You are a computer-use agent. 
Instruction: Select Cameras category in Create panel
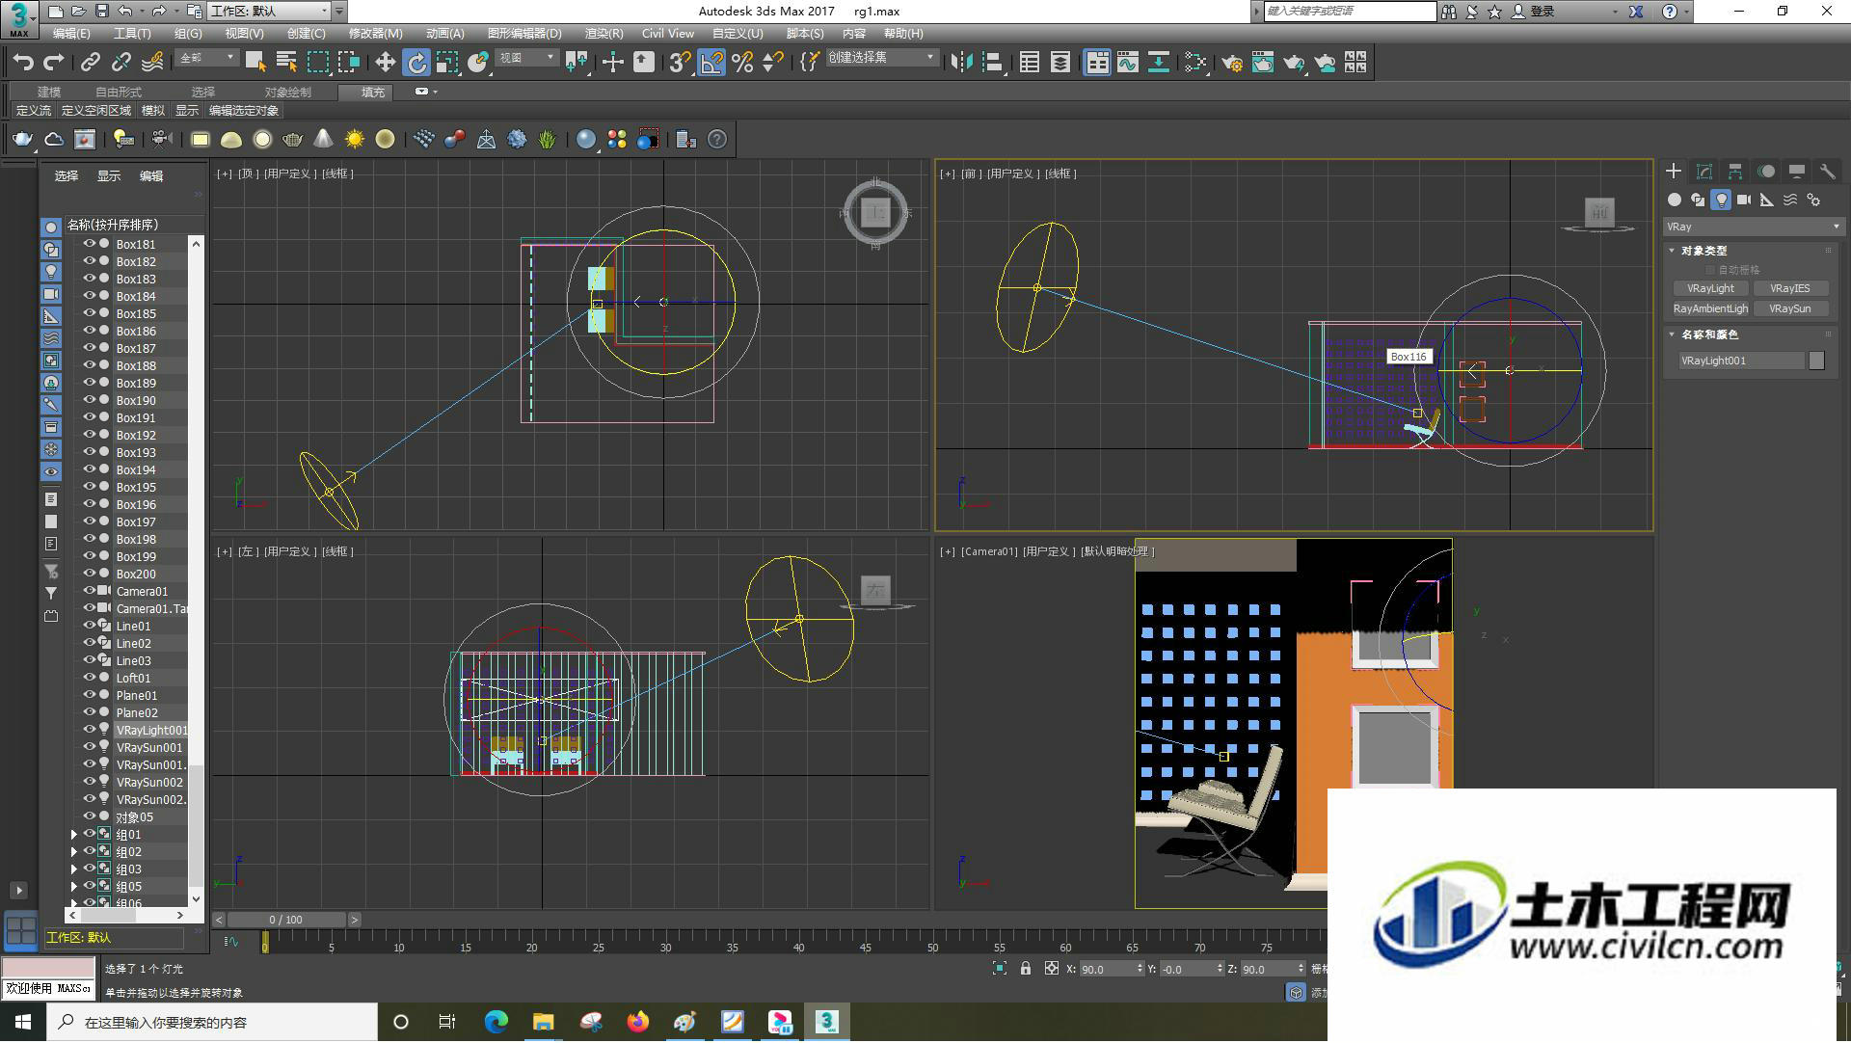click(1744, 201)
